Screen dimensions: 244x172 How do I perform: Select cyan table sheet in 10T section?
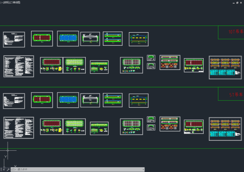(x=226, y=68)
